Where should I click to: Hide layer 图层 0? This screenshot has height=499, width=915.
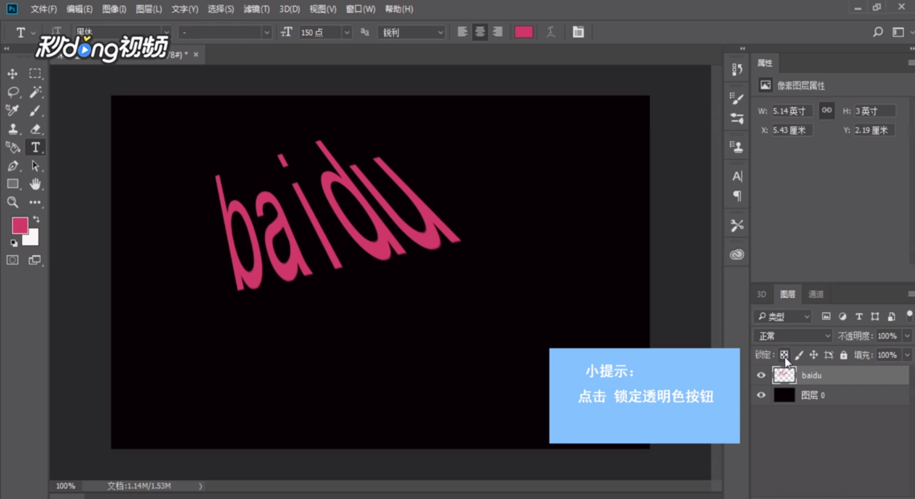click(761, 395)
